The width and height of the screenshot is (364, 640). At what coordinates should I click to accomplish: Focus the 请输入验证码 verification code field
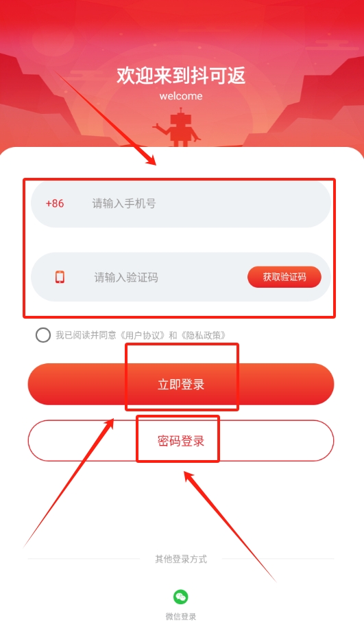pos(138,277)
